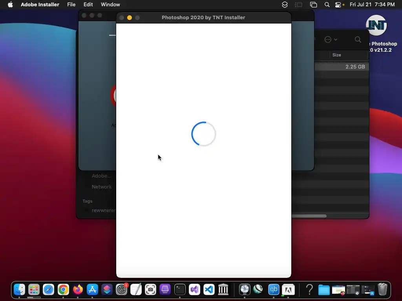Image resolution: width=402 pixels, height=301 pixels.
Task: Restore the minimized window thumbnail with App Store badge
Action: click(367, 290)
